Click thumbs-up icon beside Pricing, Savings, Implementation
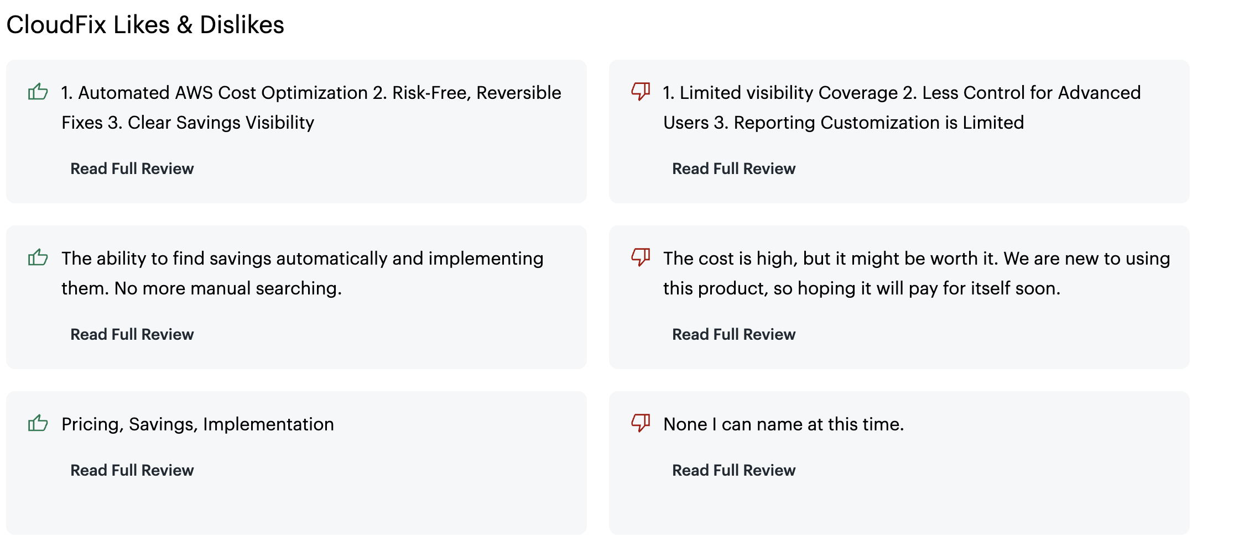This screenshot has width=1239, height=558. [38, 423]
